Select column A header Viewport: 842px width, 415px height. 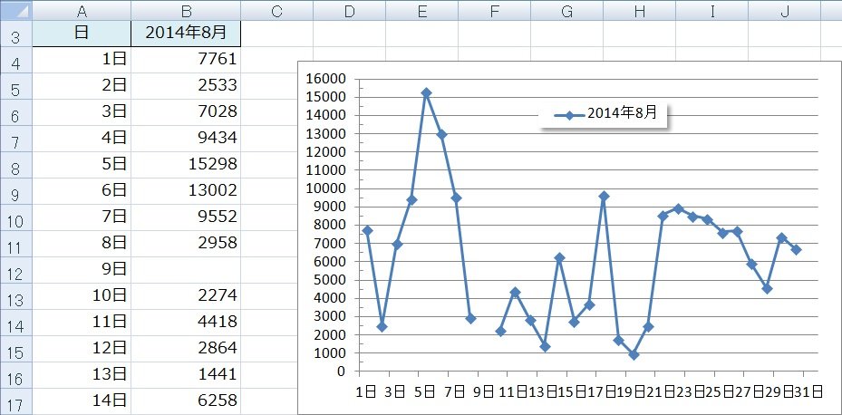82,10
